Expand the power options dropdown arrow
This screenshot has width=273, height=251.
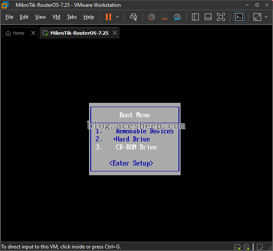pyautogui.click(x=117, y=17)
